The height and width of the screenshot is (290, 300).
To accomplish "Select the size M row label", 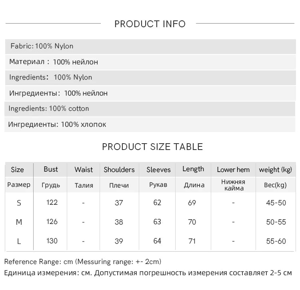I will pyautogui.click(x=19, y=222).
